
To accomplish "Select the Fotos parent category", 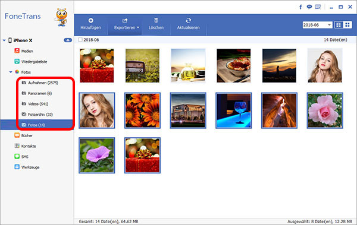I will (x=23, y=72).
